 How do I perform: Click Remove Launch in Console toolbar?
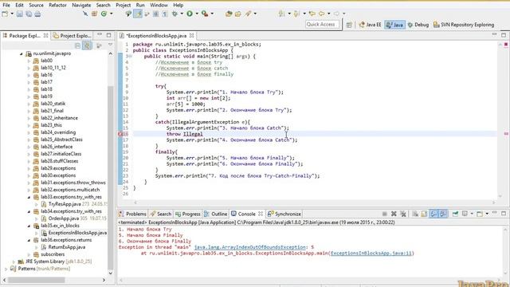[394, 214]
